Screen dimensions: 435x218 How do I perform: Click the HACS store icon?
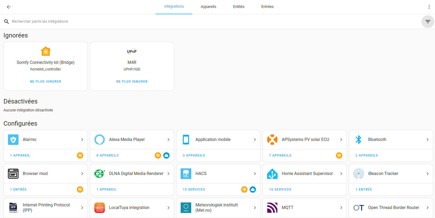186,174
